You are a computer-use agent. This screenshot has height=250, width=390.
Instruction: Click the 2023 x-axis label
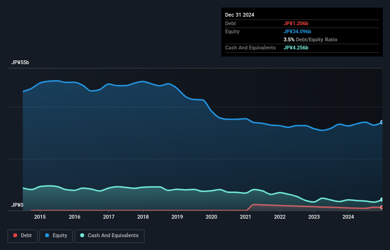[314, 217]
